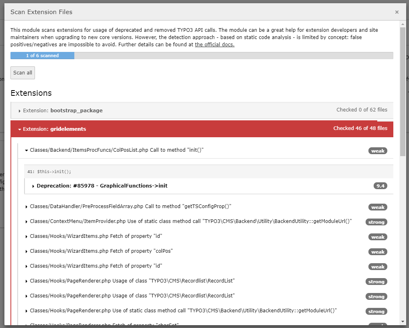This screenshot has width=409, height=328.
Task: Close the Scan Extension Files dialog
Action: [397, 12]
